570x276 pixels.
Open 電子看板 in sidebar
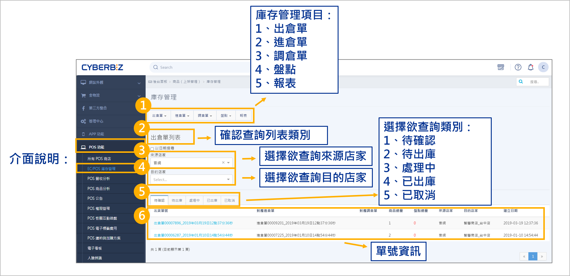95,248
